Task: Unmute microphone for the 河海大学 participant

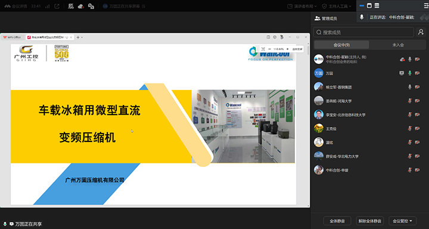Action: coord(410,101)
